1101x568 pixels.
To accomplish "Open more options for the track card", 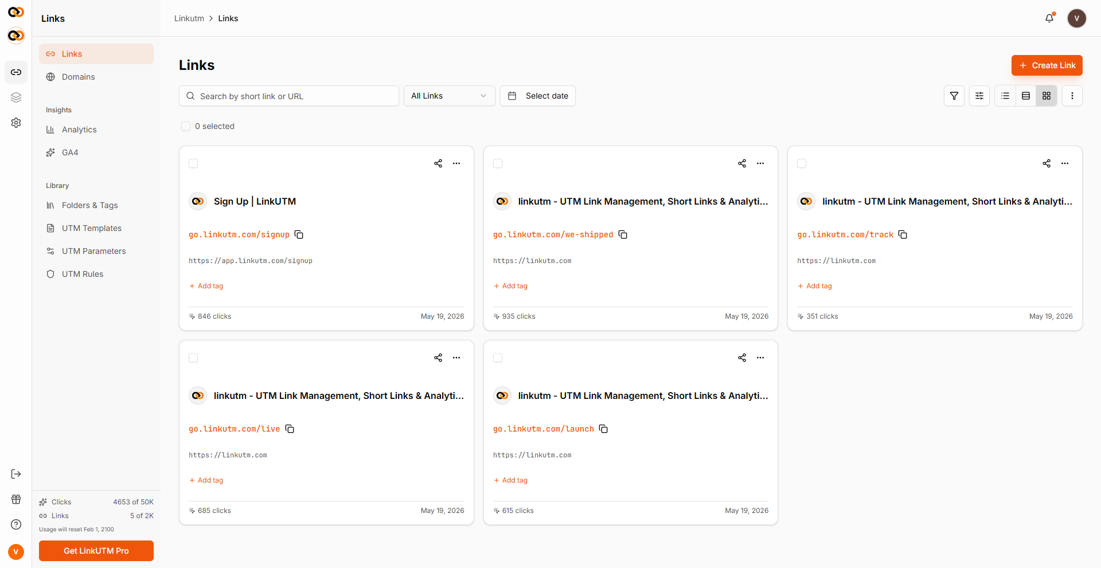I will pyautogui.click(x=1065, y=163).
